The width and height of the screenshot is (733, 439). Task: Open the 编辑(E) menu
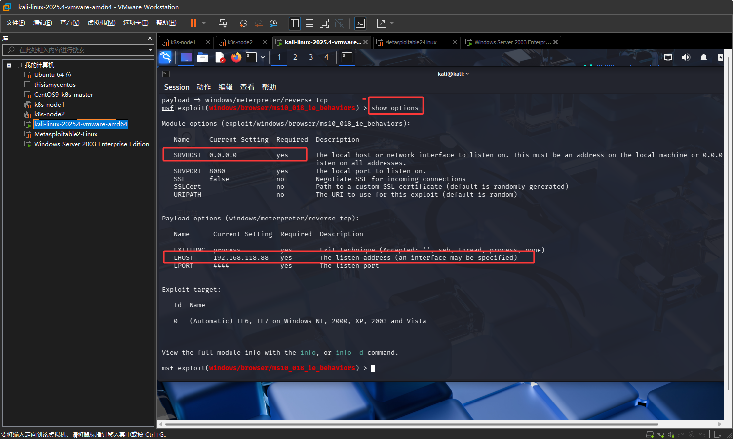42,23
